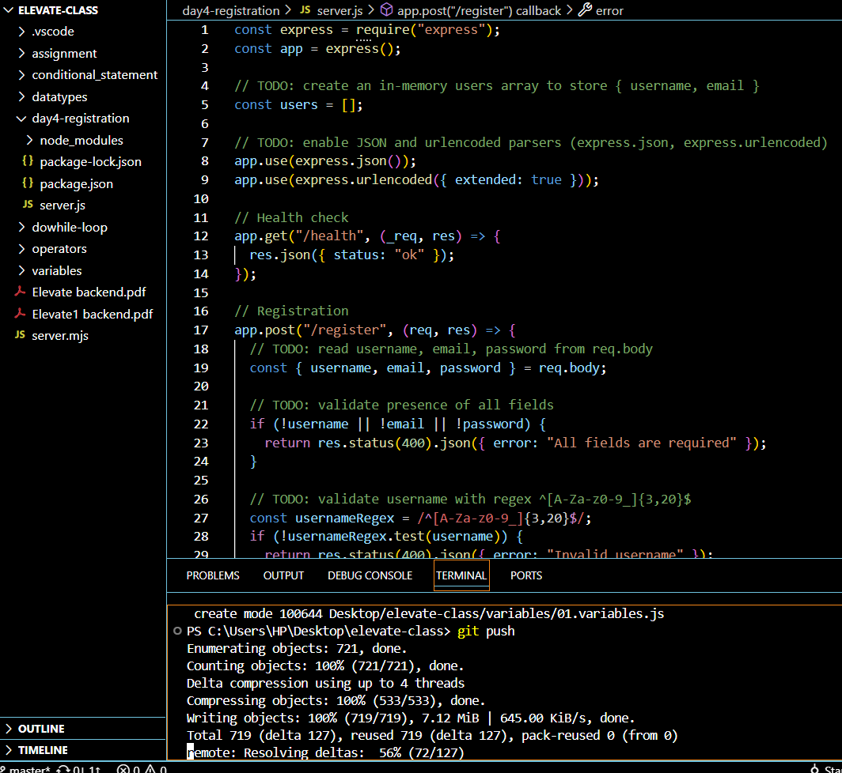Click 'res.json({ status: "ok" });' line

point(351,255)
